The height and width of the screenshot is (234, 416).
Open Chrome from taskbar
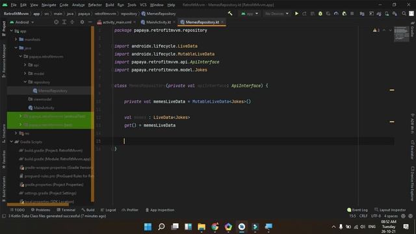tap(215, 227)
